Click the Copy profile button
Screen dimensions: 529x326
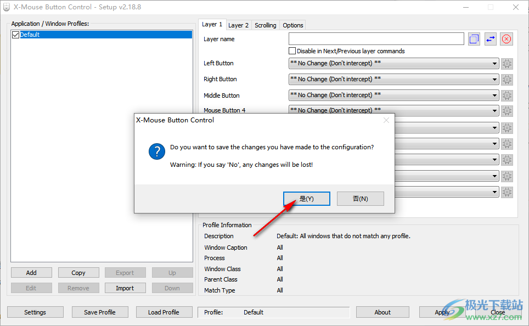pos(78,273)
